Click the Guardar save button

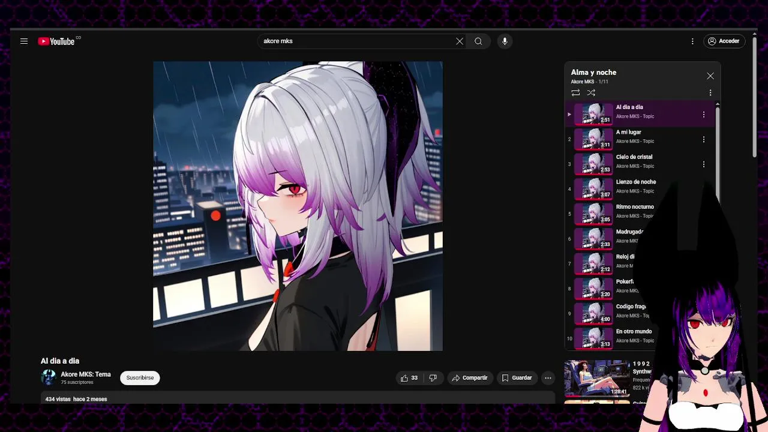pos(517,378)
